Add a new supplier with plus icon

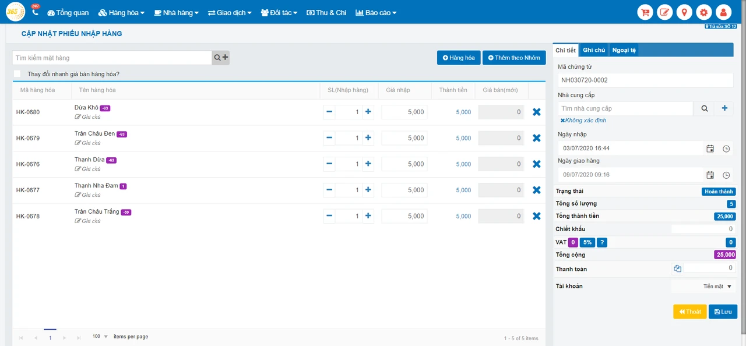(x=724, y=108)
